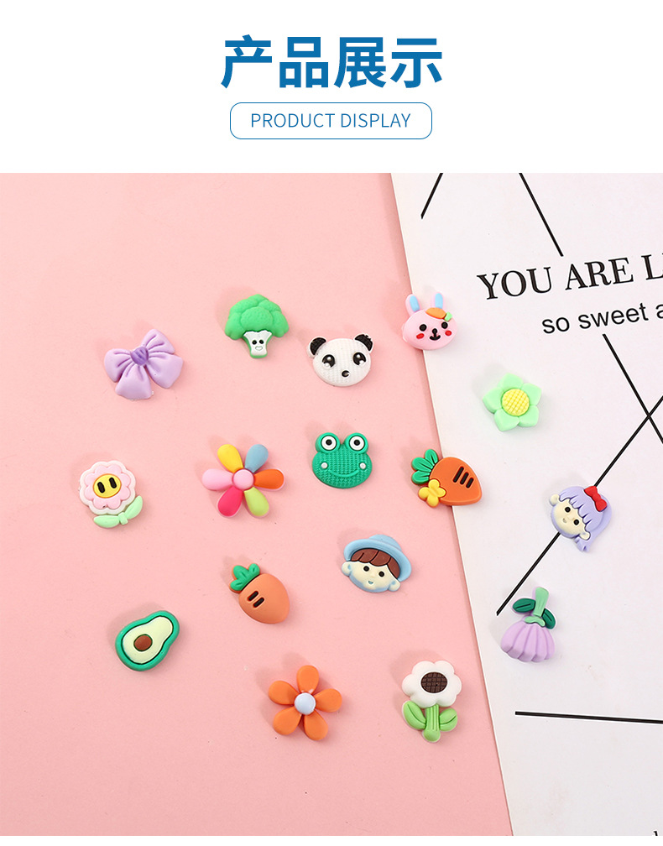Click the so sweet text on card
663x846 pixels.
[x=594, y=320]
